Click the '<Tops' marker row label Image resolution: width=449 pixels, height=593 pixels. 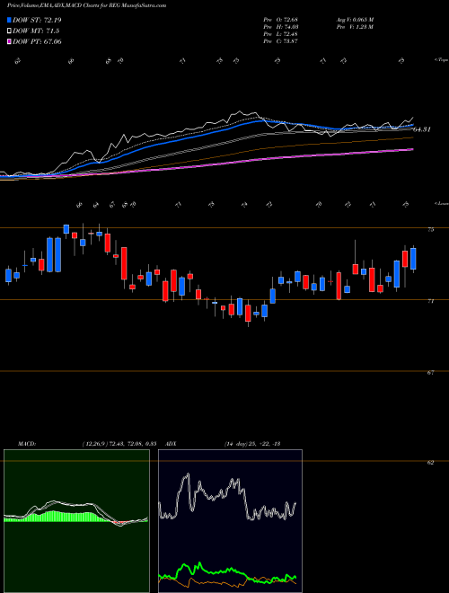point(441,60)
